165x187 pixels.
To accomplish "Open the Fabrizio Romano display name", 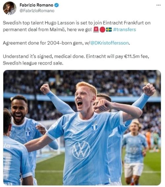I will 36,5.
